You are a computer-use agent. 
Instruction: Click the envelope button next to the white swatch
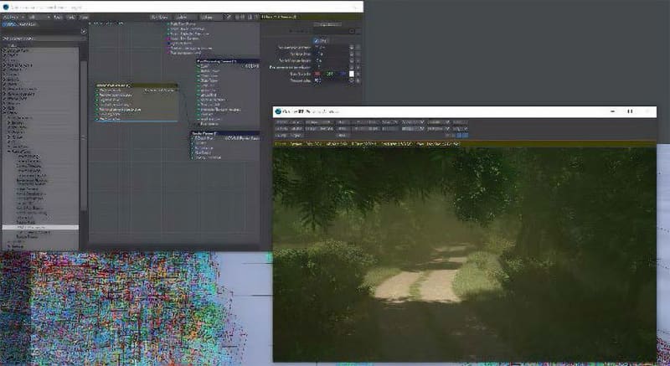(x=359, y=75)
